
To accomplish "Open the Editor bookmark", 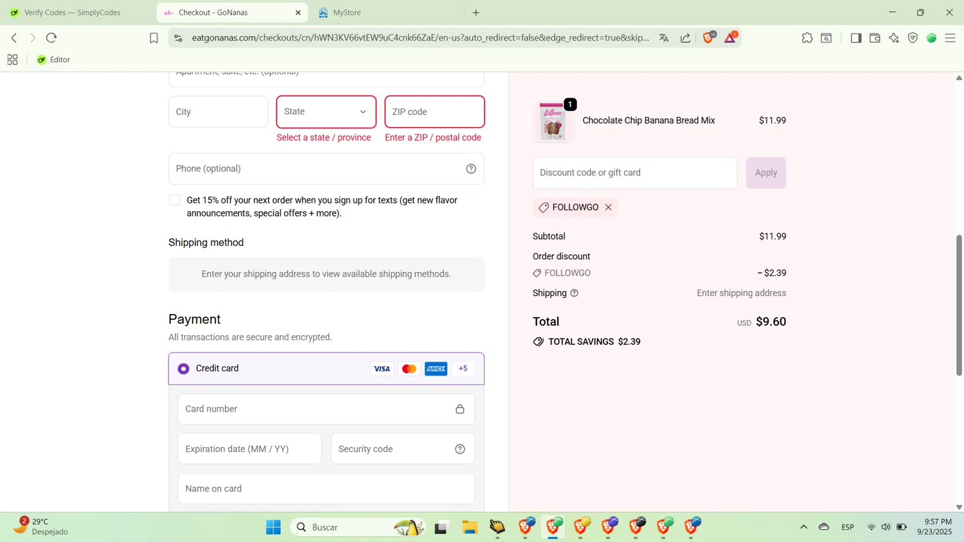I will pyautogui.click(x=53, y=60).
